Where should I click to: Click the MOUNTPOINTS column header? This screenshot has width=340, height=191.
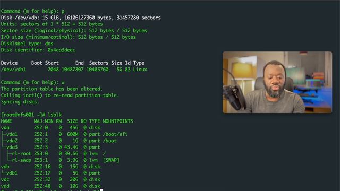tap(118, 121)
